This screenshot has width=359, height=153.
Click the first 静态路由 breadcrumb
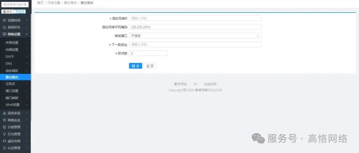[x=70, y=3]
